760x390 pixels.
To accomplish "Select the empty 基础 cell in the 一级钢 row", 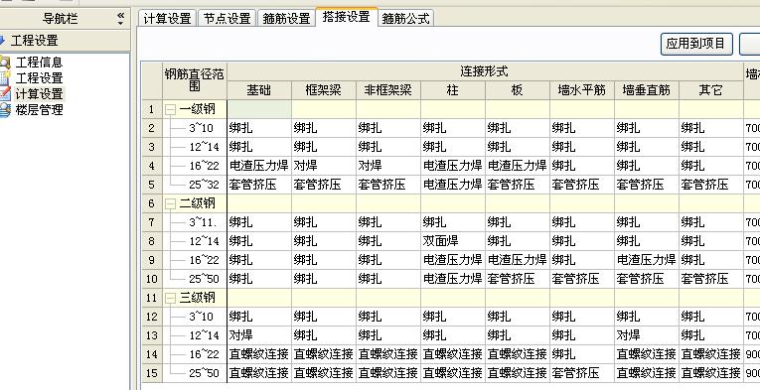I will (x=259, y=110).
